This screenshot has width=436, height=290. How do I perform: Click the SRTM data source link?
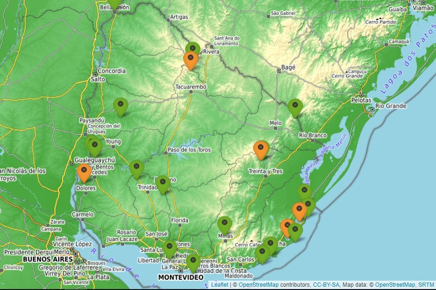pos(426,285)
